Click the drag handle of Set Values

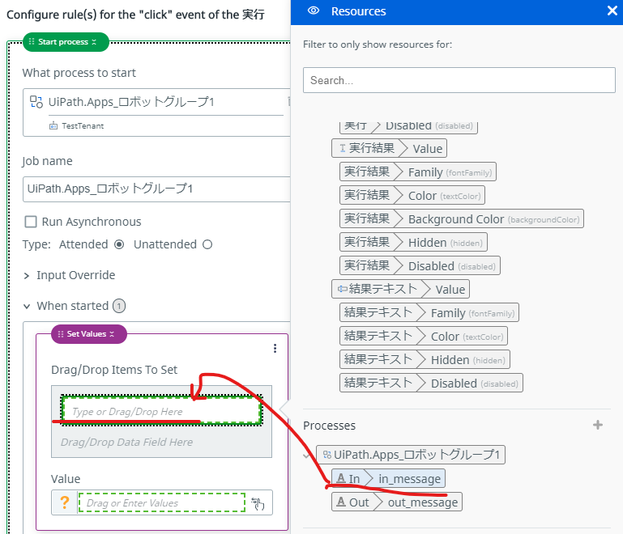click(x=61, y=334)
